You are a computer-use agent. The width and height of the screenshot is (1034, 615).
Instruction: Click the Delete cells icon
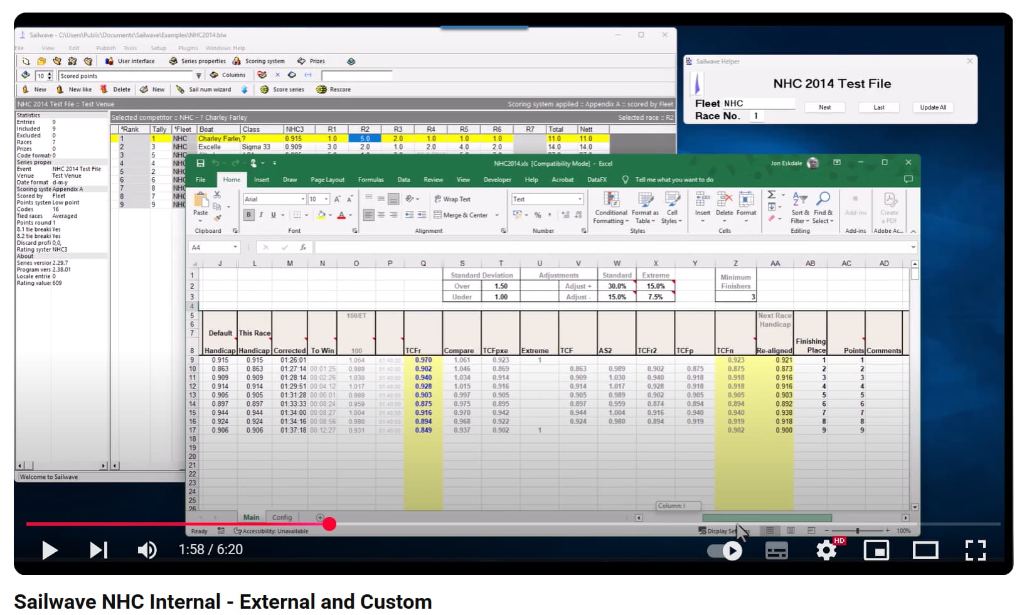click(724, 200)
